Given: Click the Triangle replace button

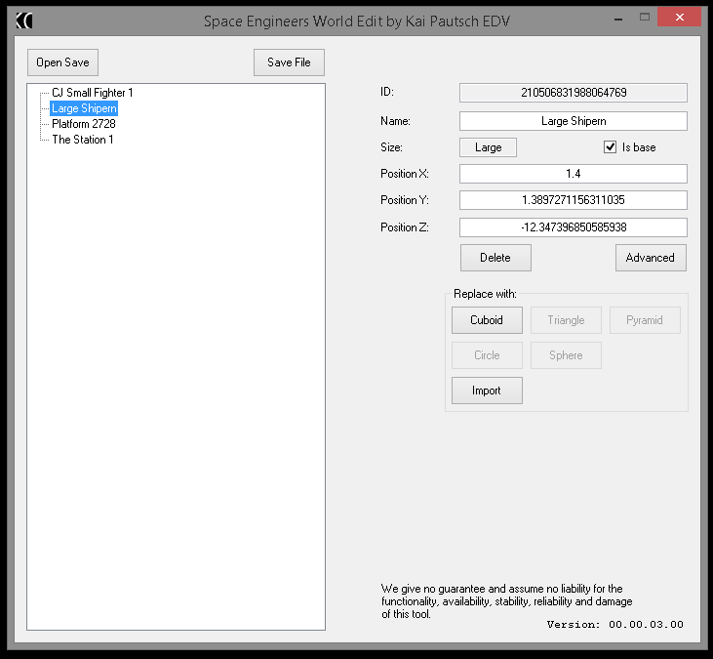Looking at the screenshot, I should (x=566, y=320).
